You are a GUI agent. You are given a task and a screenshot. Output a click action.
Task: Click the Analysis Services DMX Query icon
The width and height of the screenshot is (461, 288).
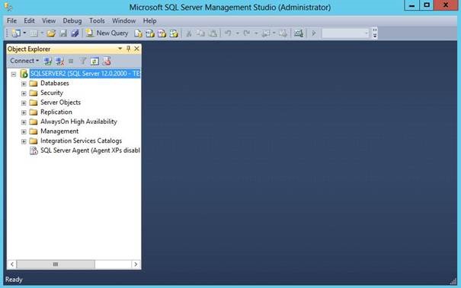pyautogui.click(x=162, y=33)
